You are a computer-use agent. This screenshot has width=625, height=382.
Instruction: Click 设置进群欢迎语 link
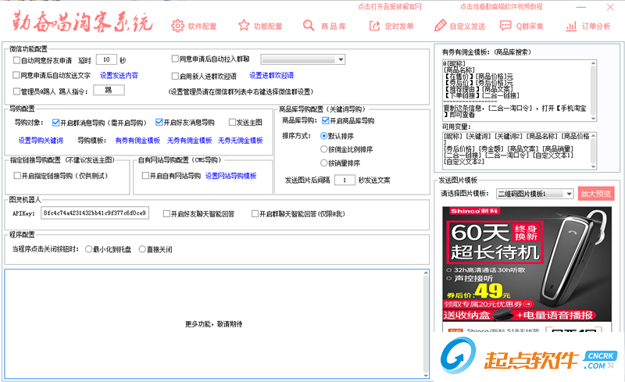coord(271,75)
